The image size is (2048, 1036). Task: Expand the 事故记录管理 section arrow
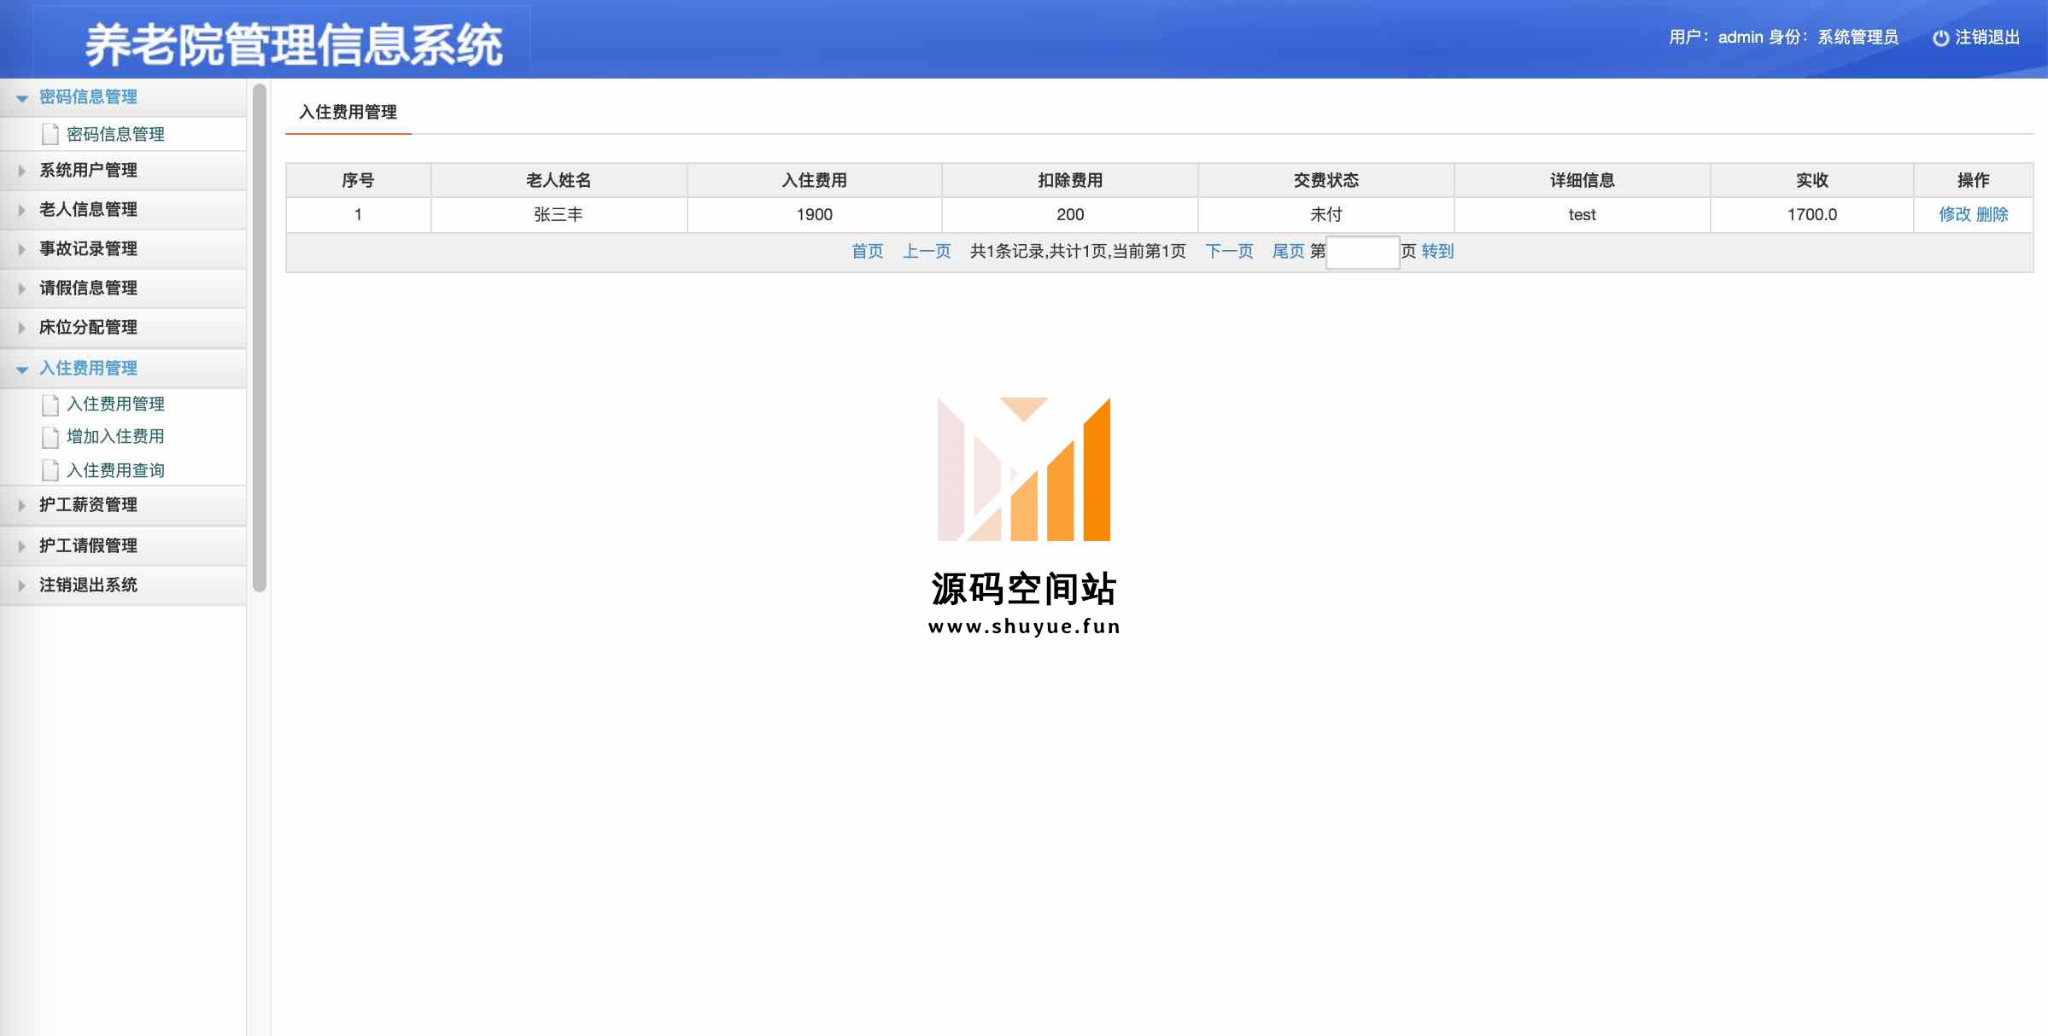click(x=21, y=249)
